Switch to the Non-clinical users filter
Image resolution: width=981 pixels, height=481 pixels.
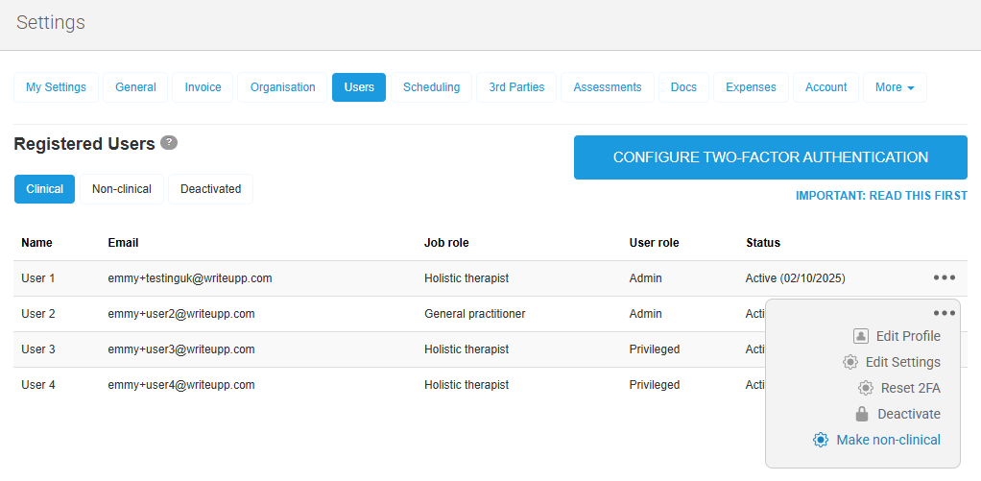click(122, 189)
